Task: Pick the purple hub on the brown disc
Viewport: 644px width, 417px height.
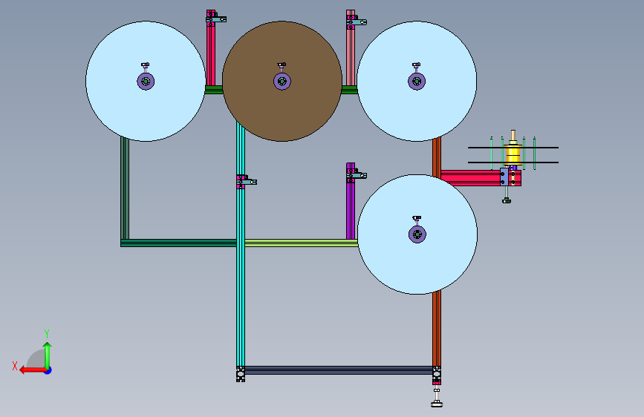Action: pos(282,82)
